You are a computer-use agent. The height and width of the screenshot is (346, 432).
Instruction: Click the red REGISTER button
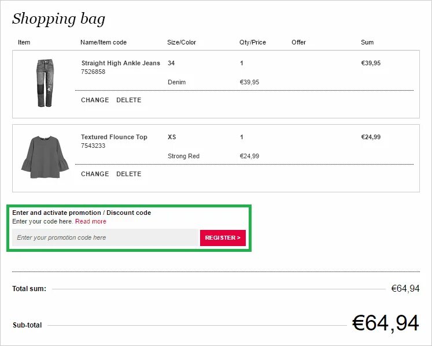tap(223, 237)
